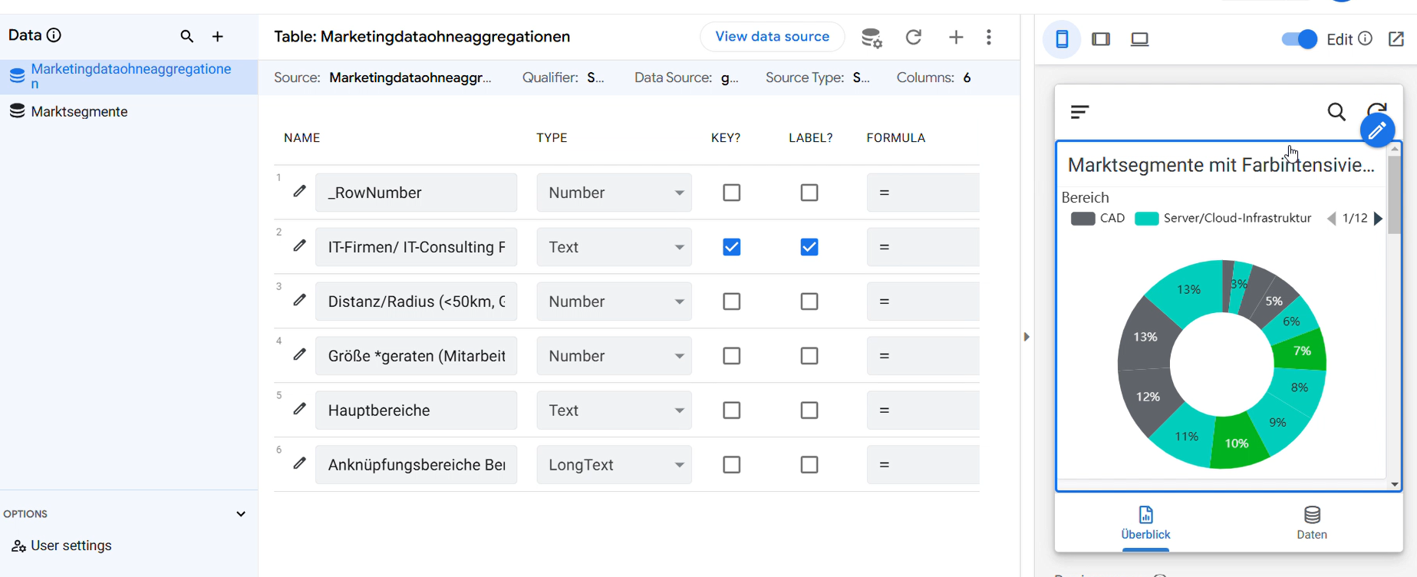Select the Marktsegmente table in the sidebar
The image size is (1417, 577).
79,111
